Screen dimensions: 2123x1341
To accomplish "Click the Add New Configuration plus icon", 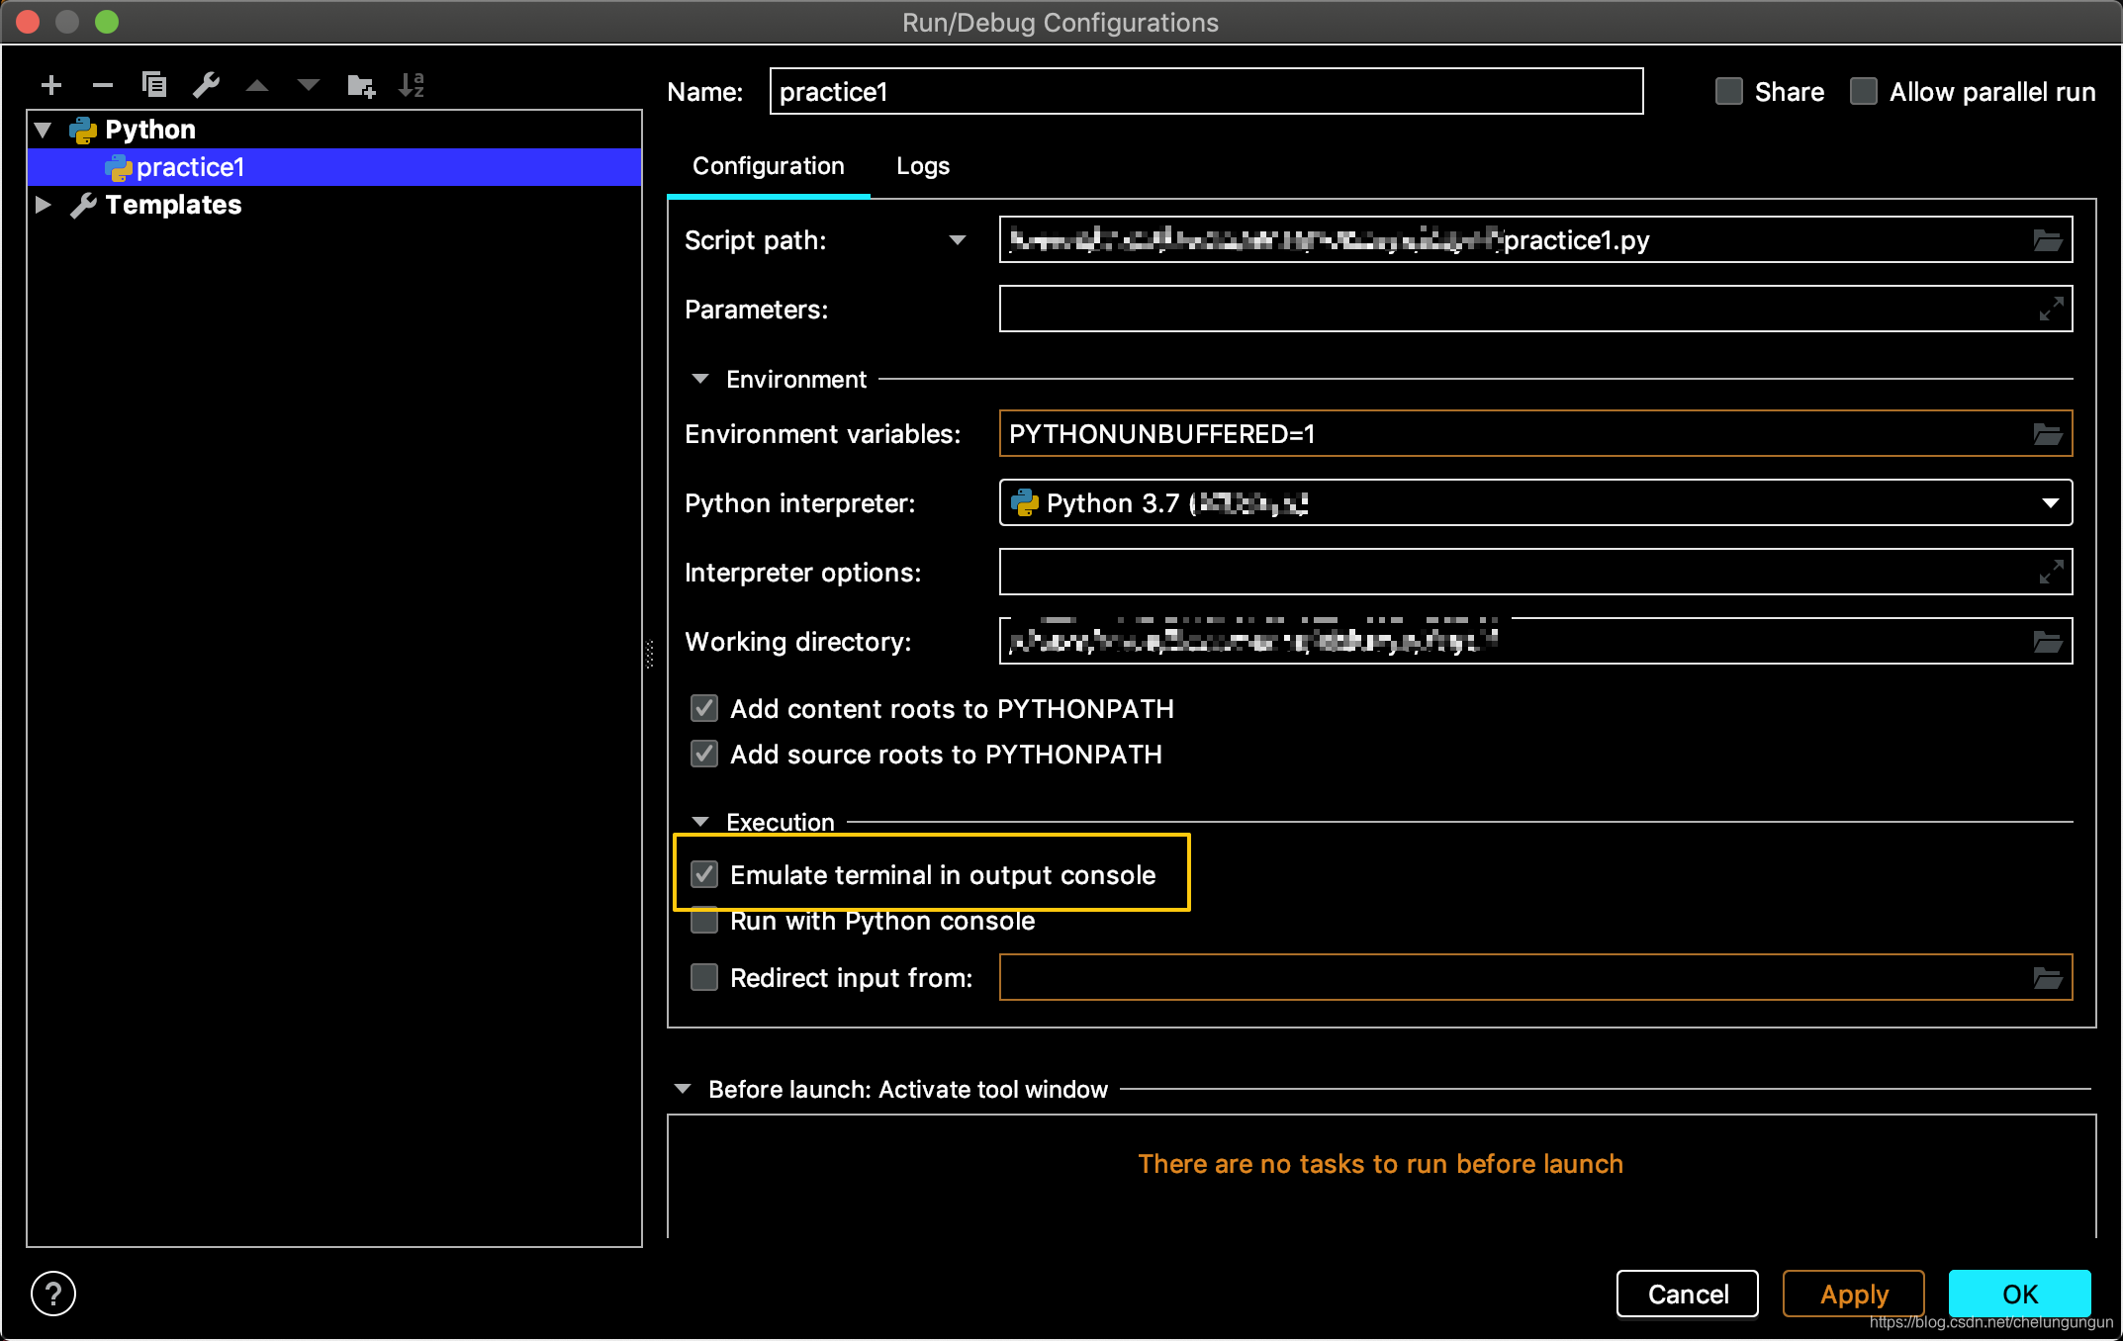I will [51, 85].
